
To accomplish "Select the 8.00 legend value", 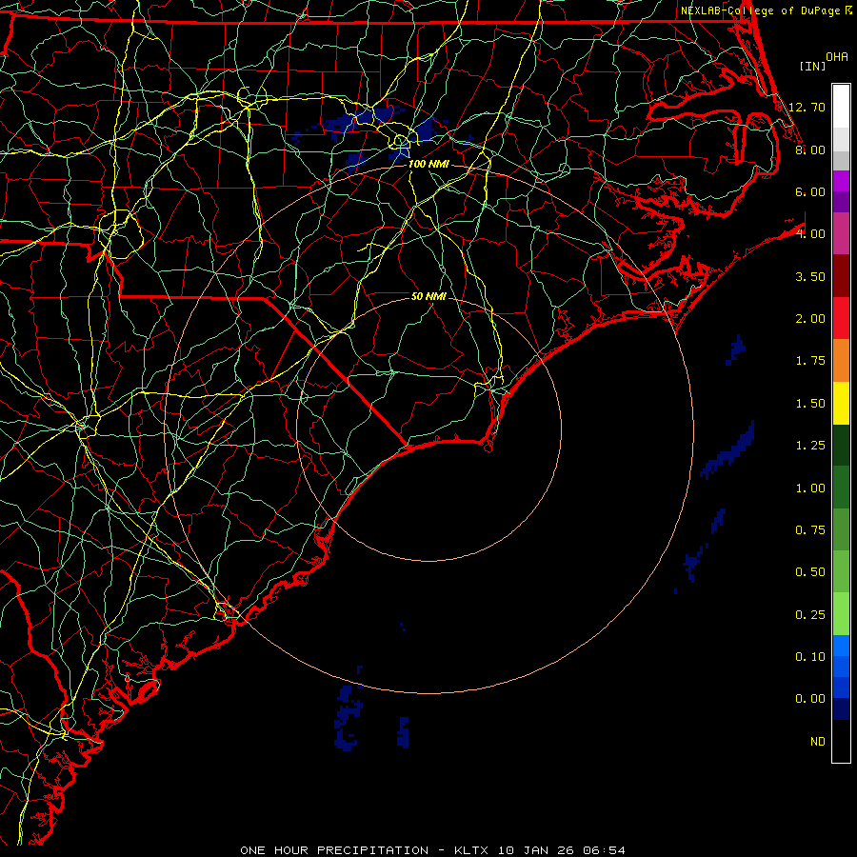I will tap(810, 149).
